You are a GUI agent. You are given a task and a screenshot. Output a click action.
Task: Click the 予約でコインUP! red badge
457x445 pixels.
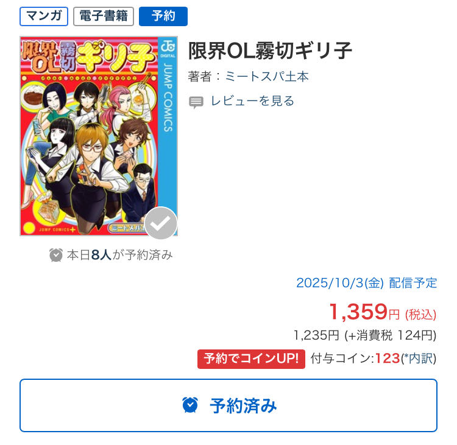coord(251,359)
